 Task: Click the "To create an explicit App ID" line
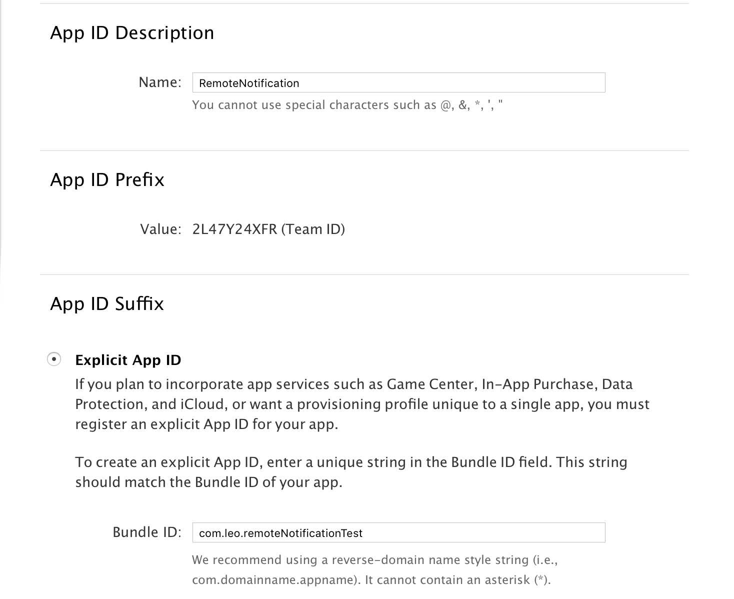point(351,462)
